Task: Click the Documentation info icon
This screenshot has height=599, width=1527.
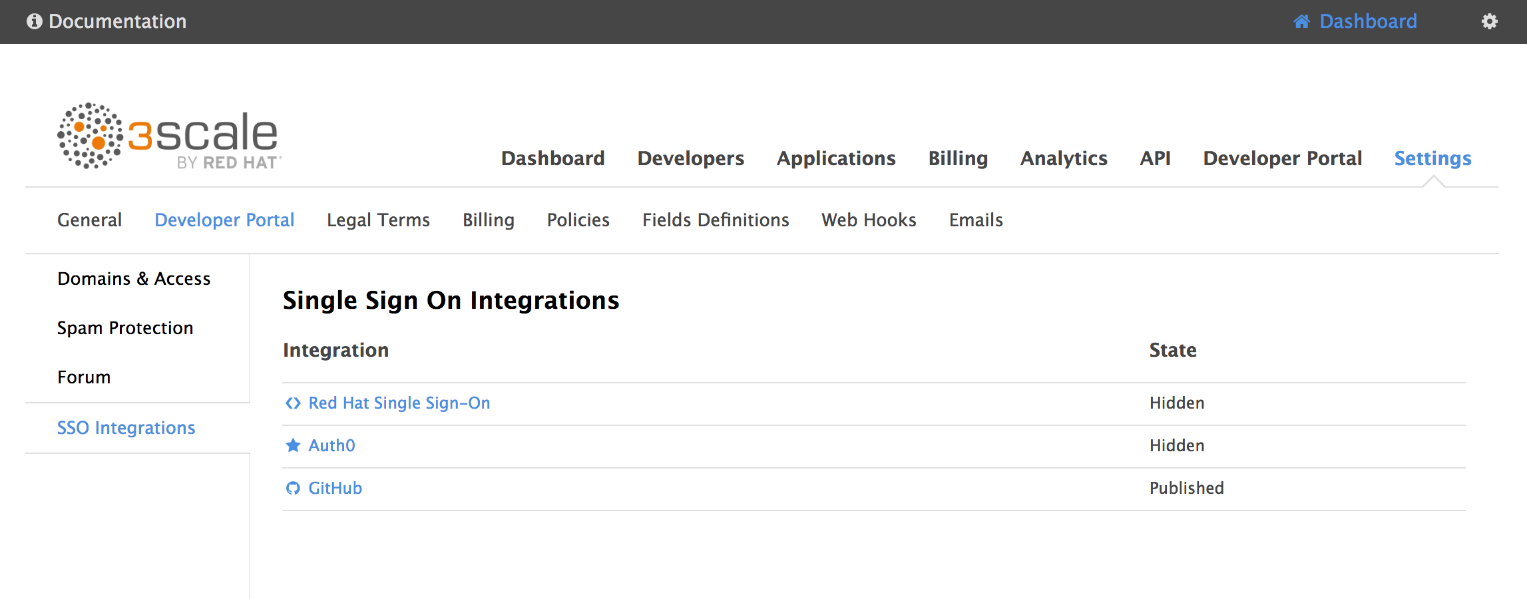Action: point(35,21)
